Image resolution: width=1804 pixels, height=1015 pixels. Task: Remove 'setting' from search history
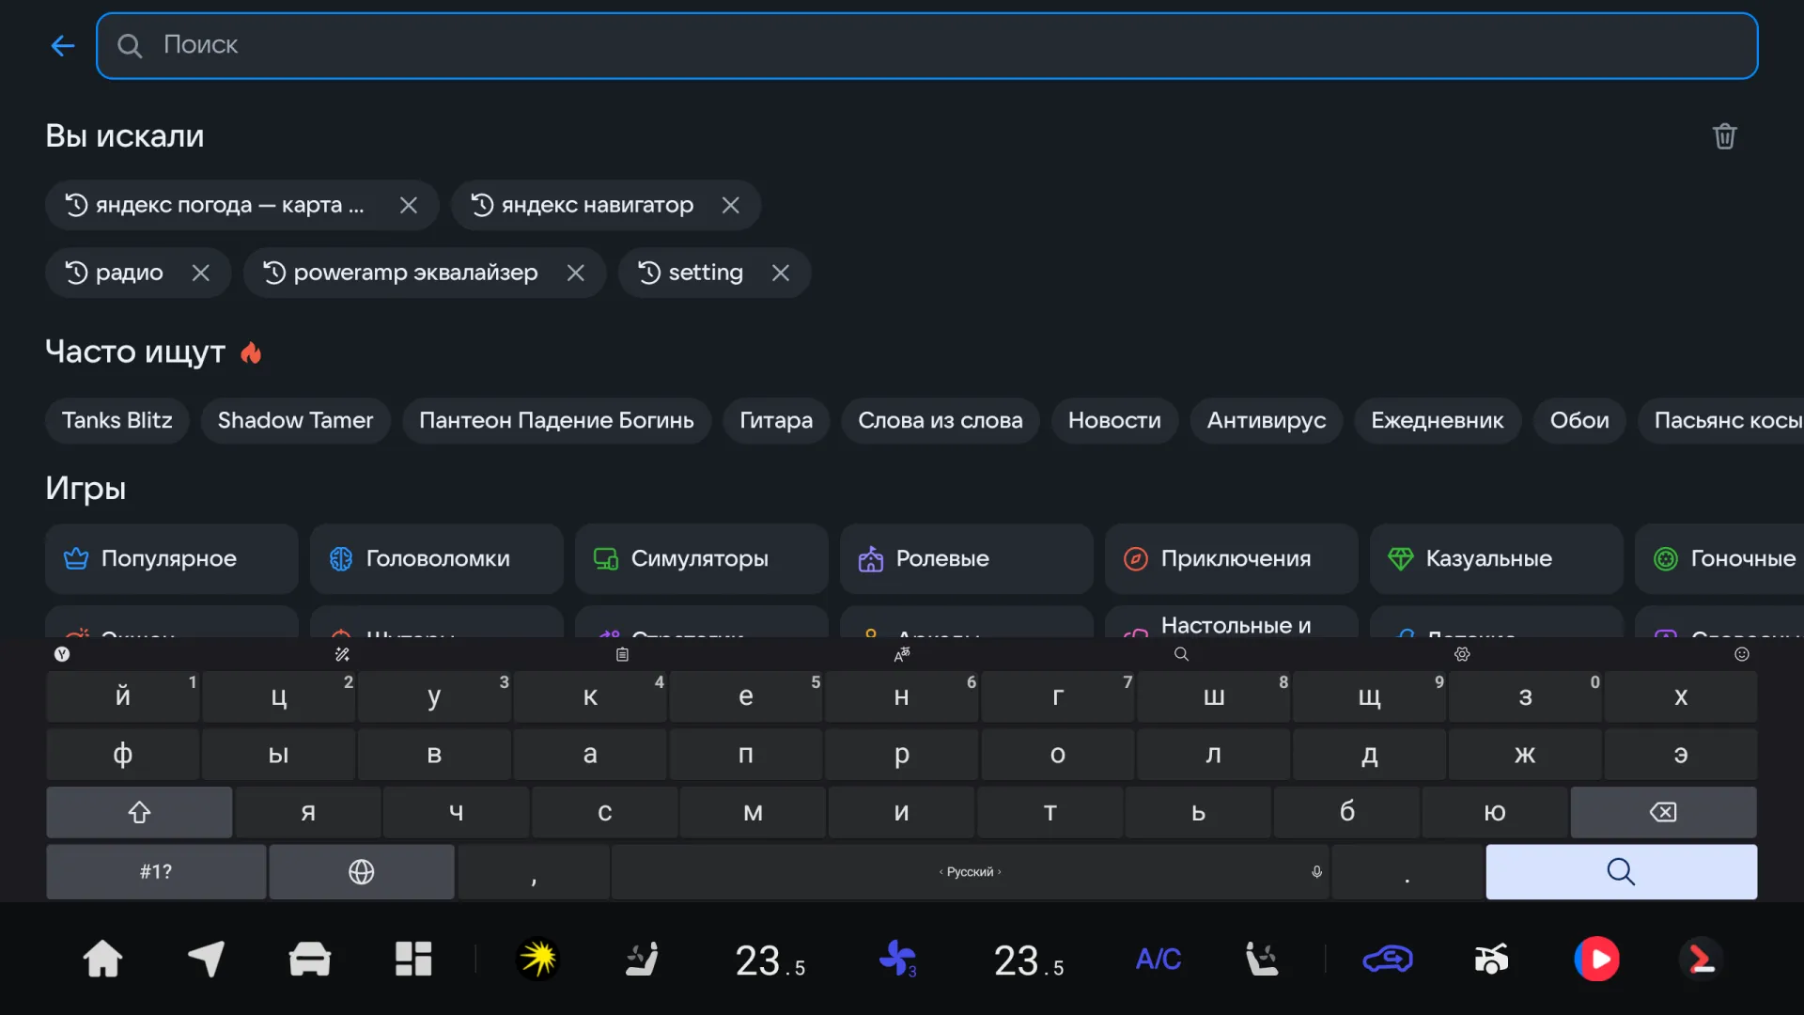[x=780, y=273]
